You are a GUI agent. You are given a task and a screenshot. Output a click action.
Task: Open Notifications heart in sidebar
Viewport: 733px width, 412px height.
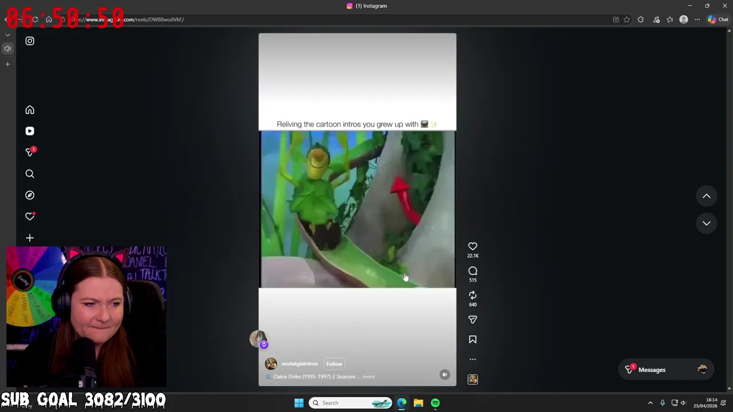(30, 216)
